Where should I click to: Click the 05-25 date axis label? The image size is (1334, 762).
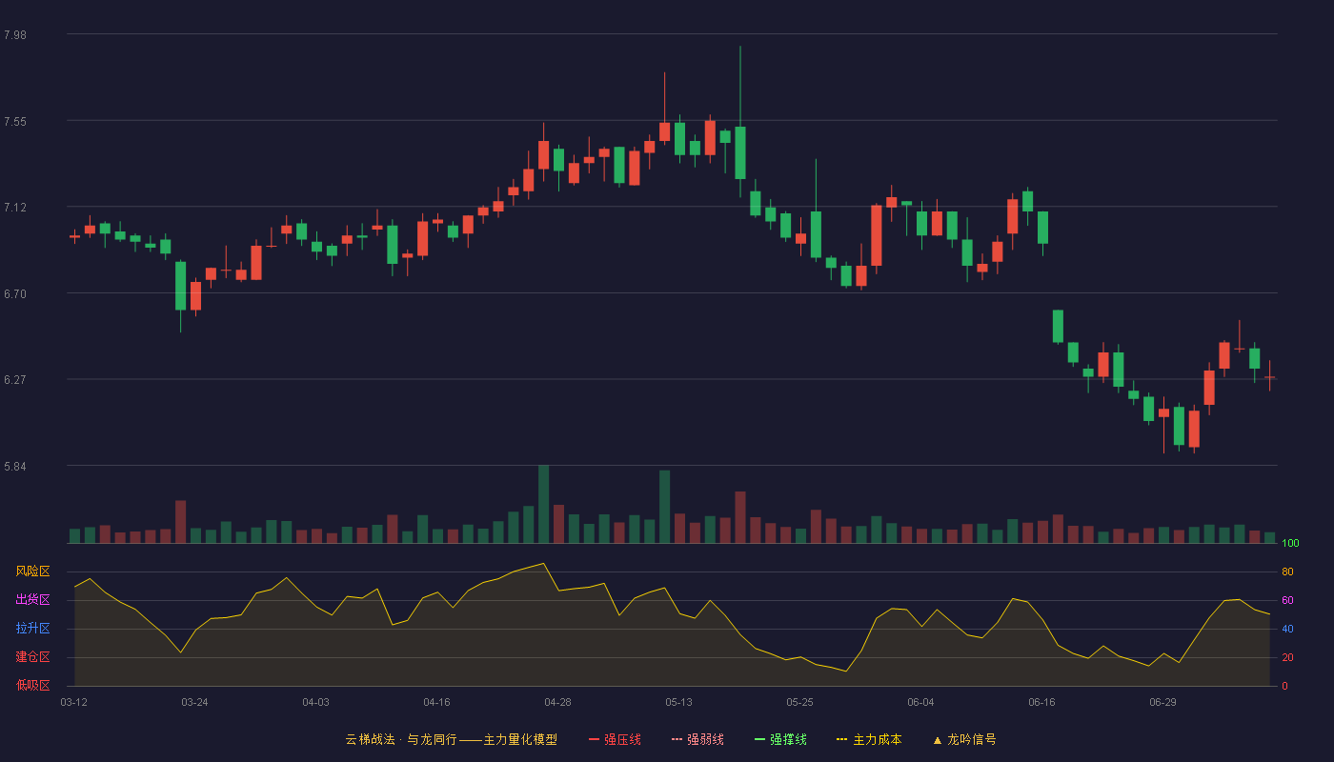click(x=799, y=702)
